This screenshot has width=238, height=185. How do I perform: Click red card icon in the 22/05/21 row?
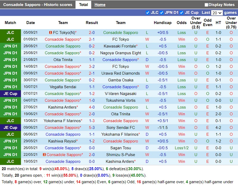(x=44, y=155)
